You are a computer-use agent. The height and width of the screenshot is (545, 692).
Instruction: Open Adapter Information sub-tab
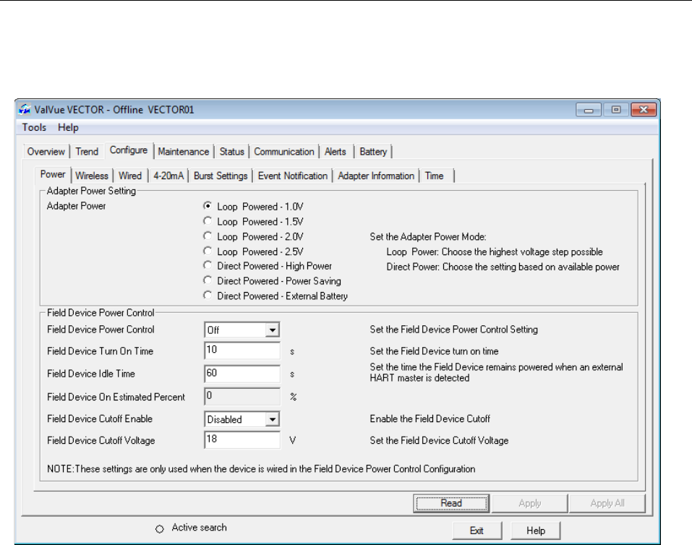pos(376,176)
